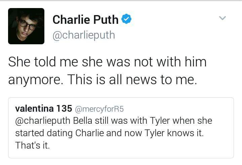The image size is (242, 165).
Task: Open Charlie Puth's profile picture
Action: coord(26,26)
